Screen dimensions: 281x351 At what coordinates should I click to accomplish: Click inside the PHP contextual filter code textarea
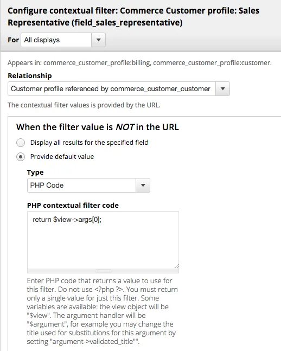pos(103,240)
